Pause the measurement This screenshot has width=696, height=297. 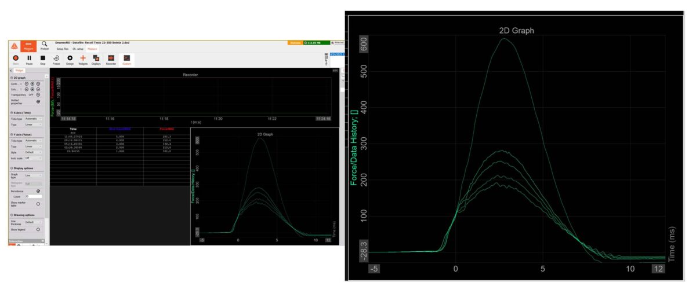(x=29, y=59)
